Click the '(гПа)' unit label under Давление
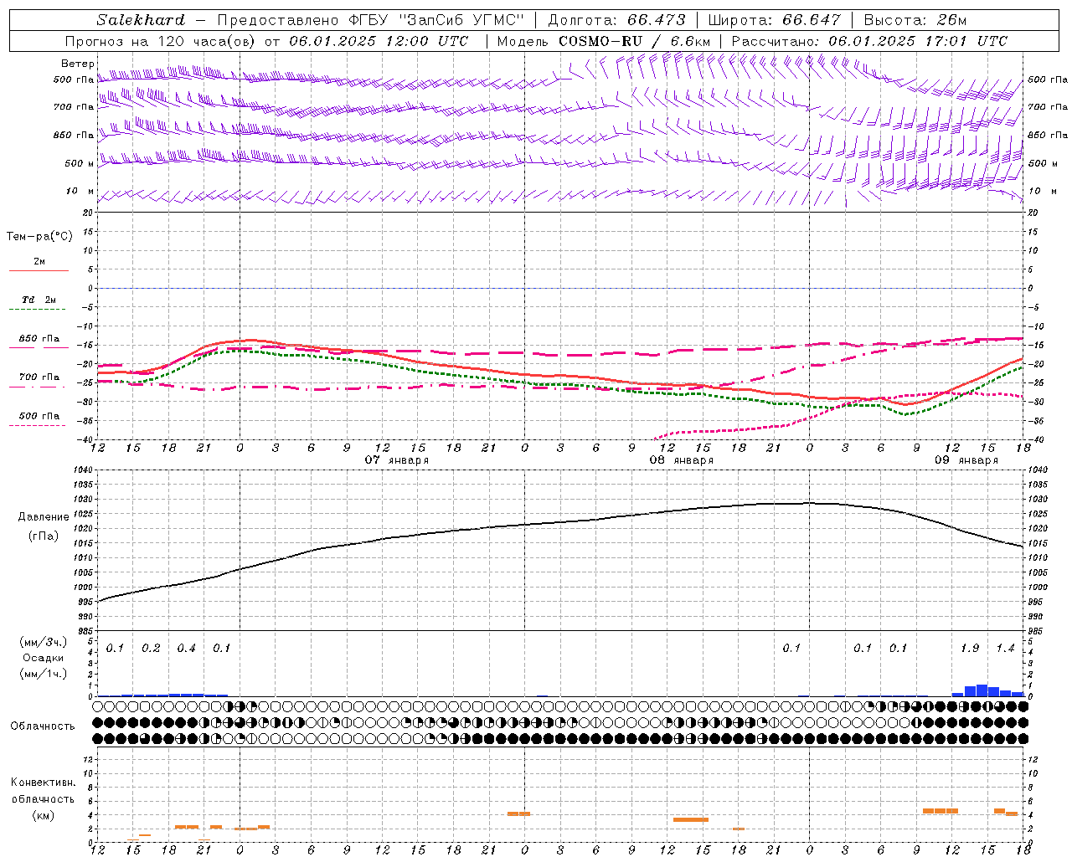Viewport: 1072px width, 857px height. point(42,536)
